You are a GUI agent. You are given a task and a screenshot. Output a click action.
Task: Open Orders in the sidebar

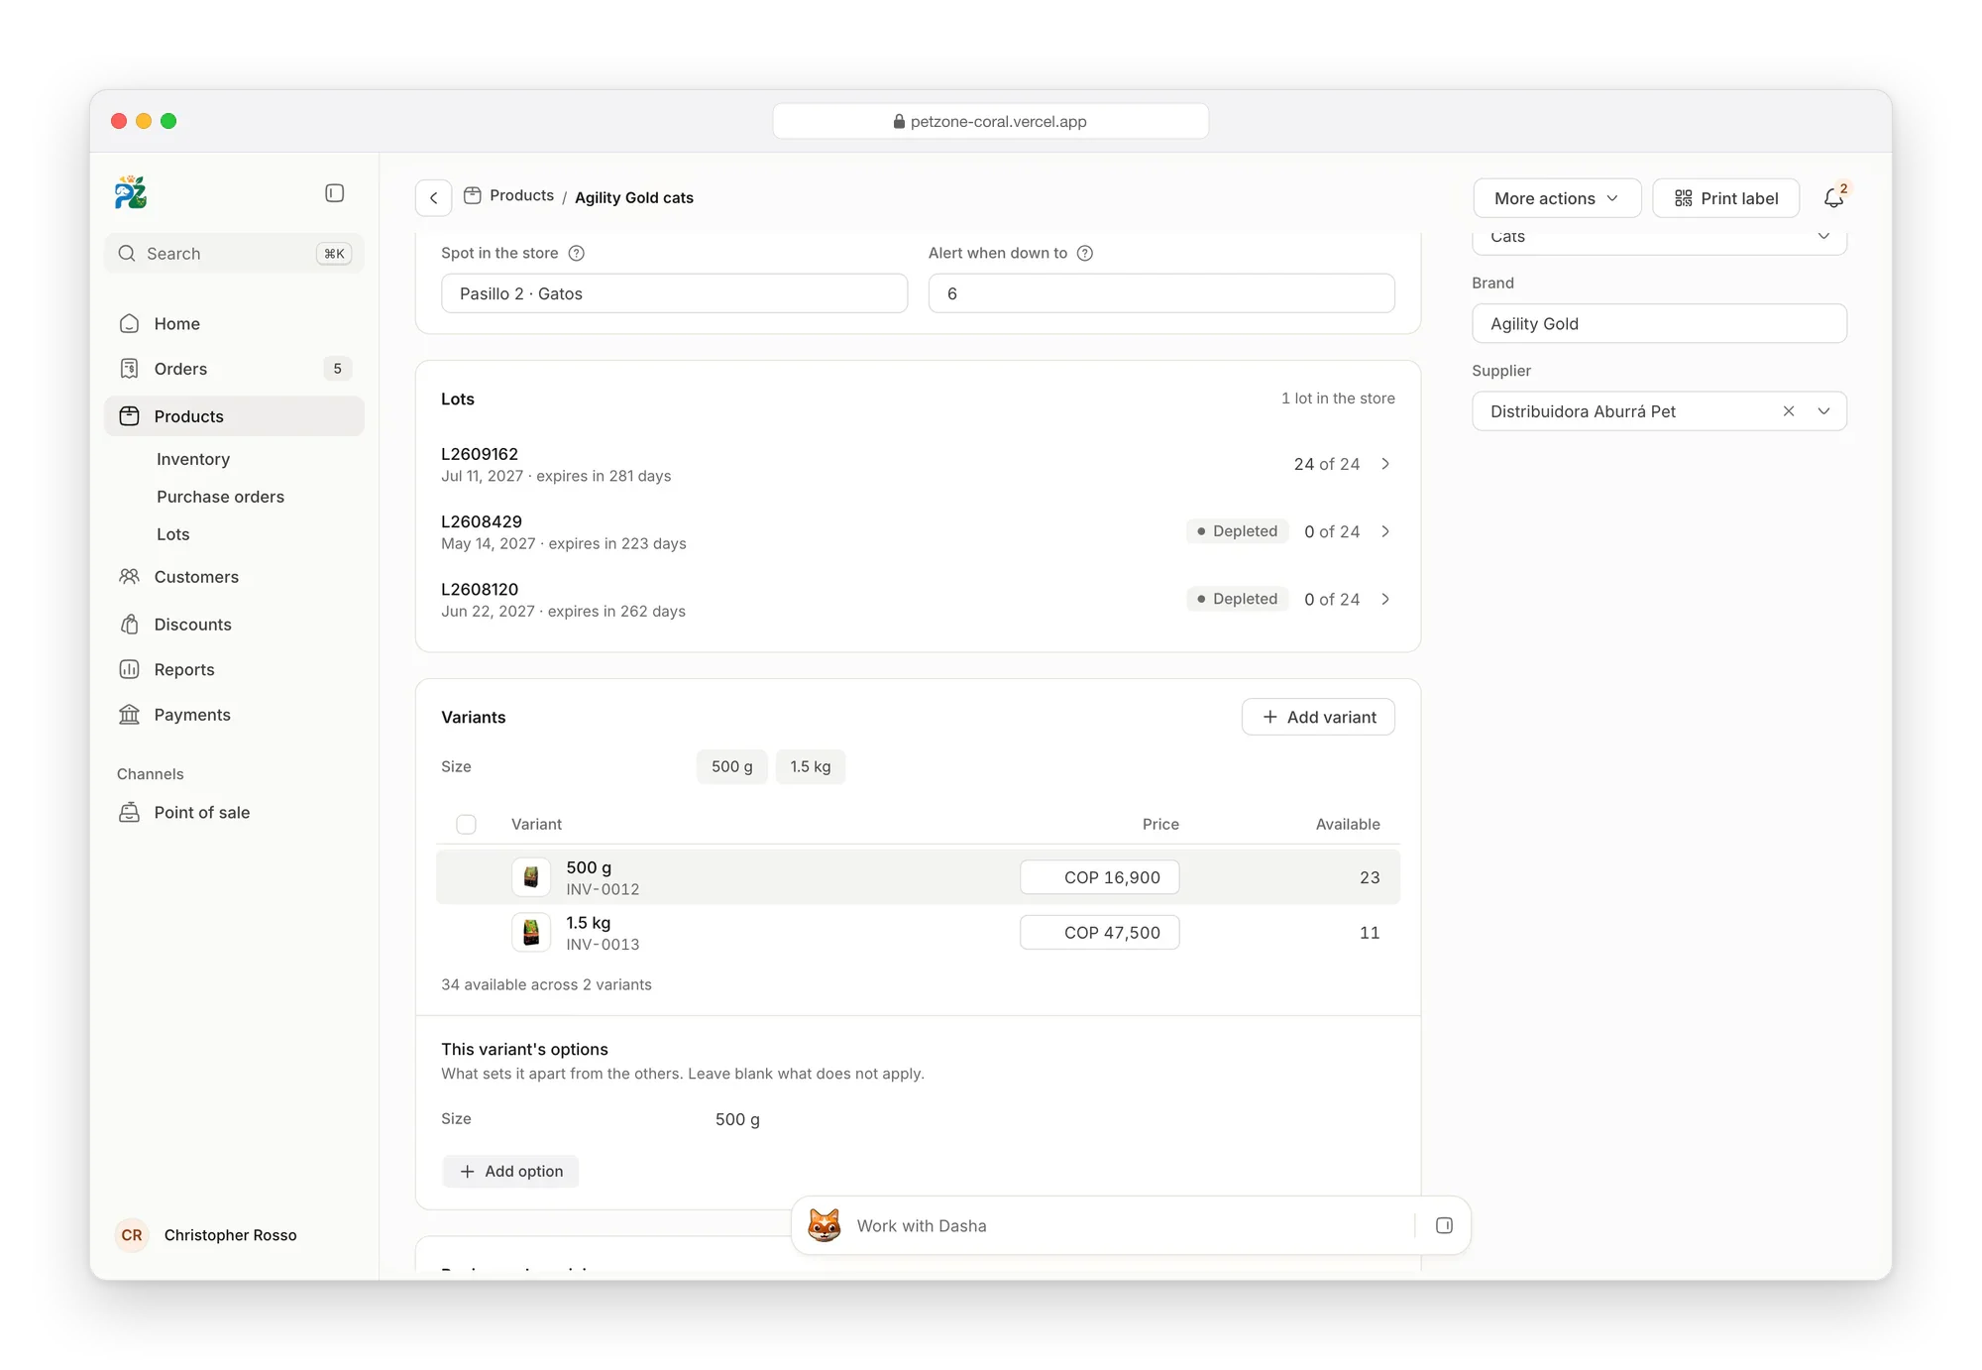point(234,369)
